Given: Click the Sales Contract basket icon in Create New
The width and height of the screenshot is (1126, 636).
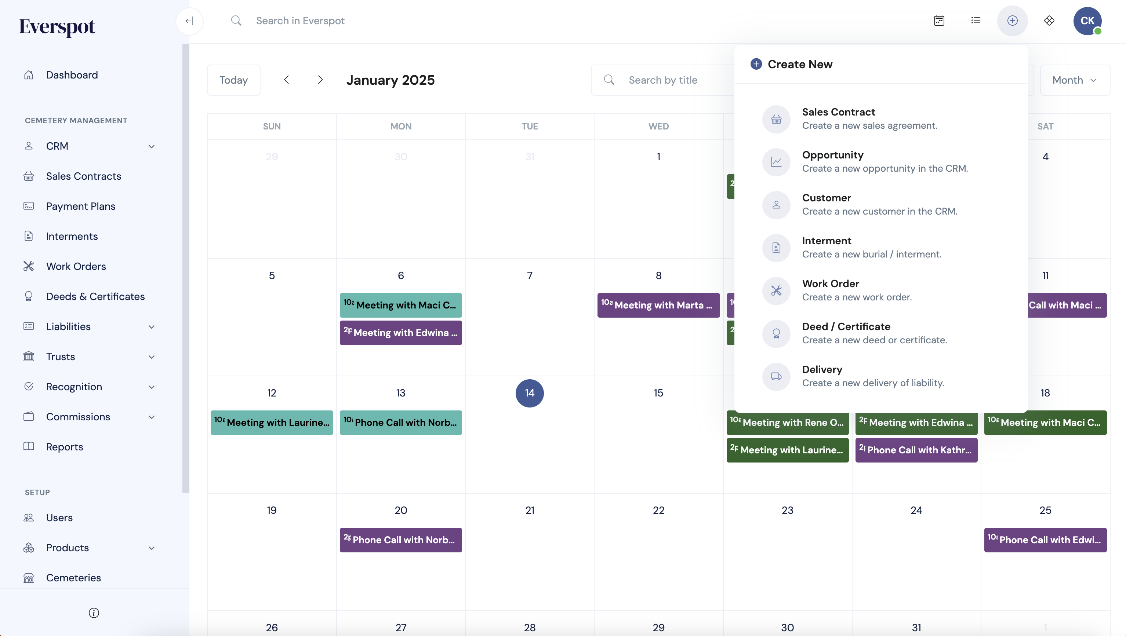Looking at the screenshot, I should (776, 119).
